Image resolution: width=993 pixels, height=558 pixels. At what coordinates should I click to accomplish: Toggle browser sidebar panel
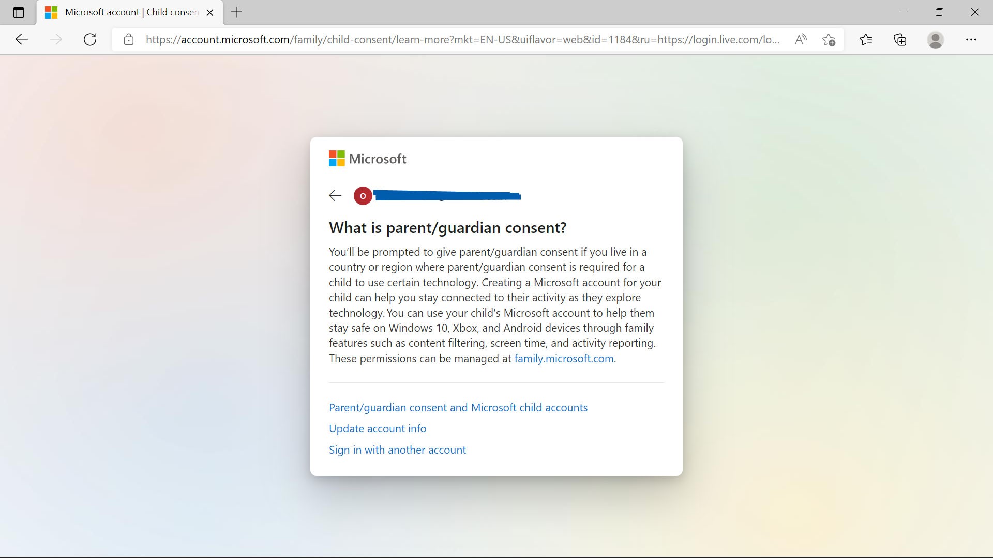(x=19, y=12)
